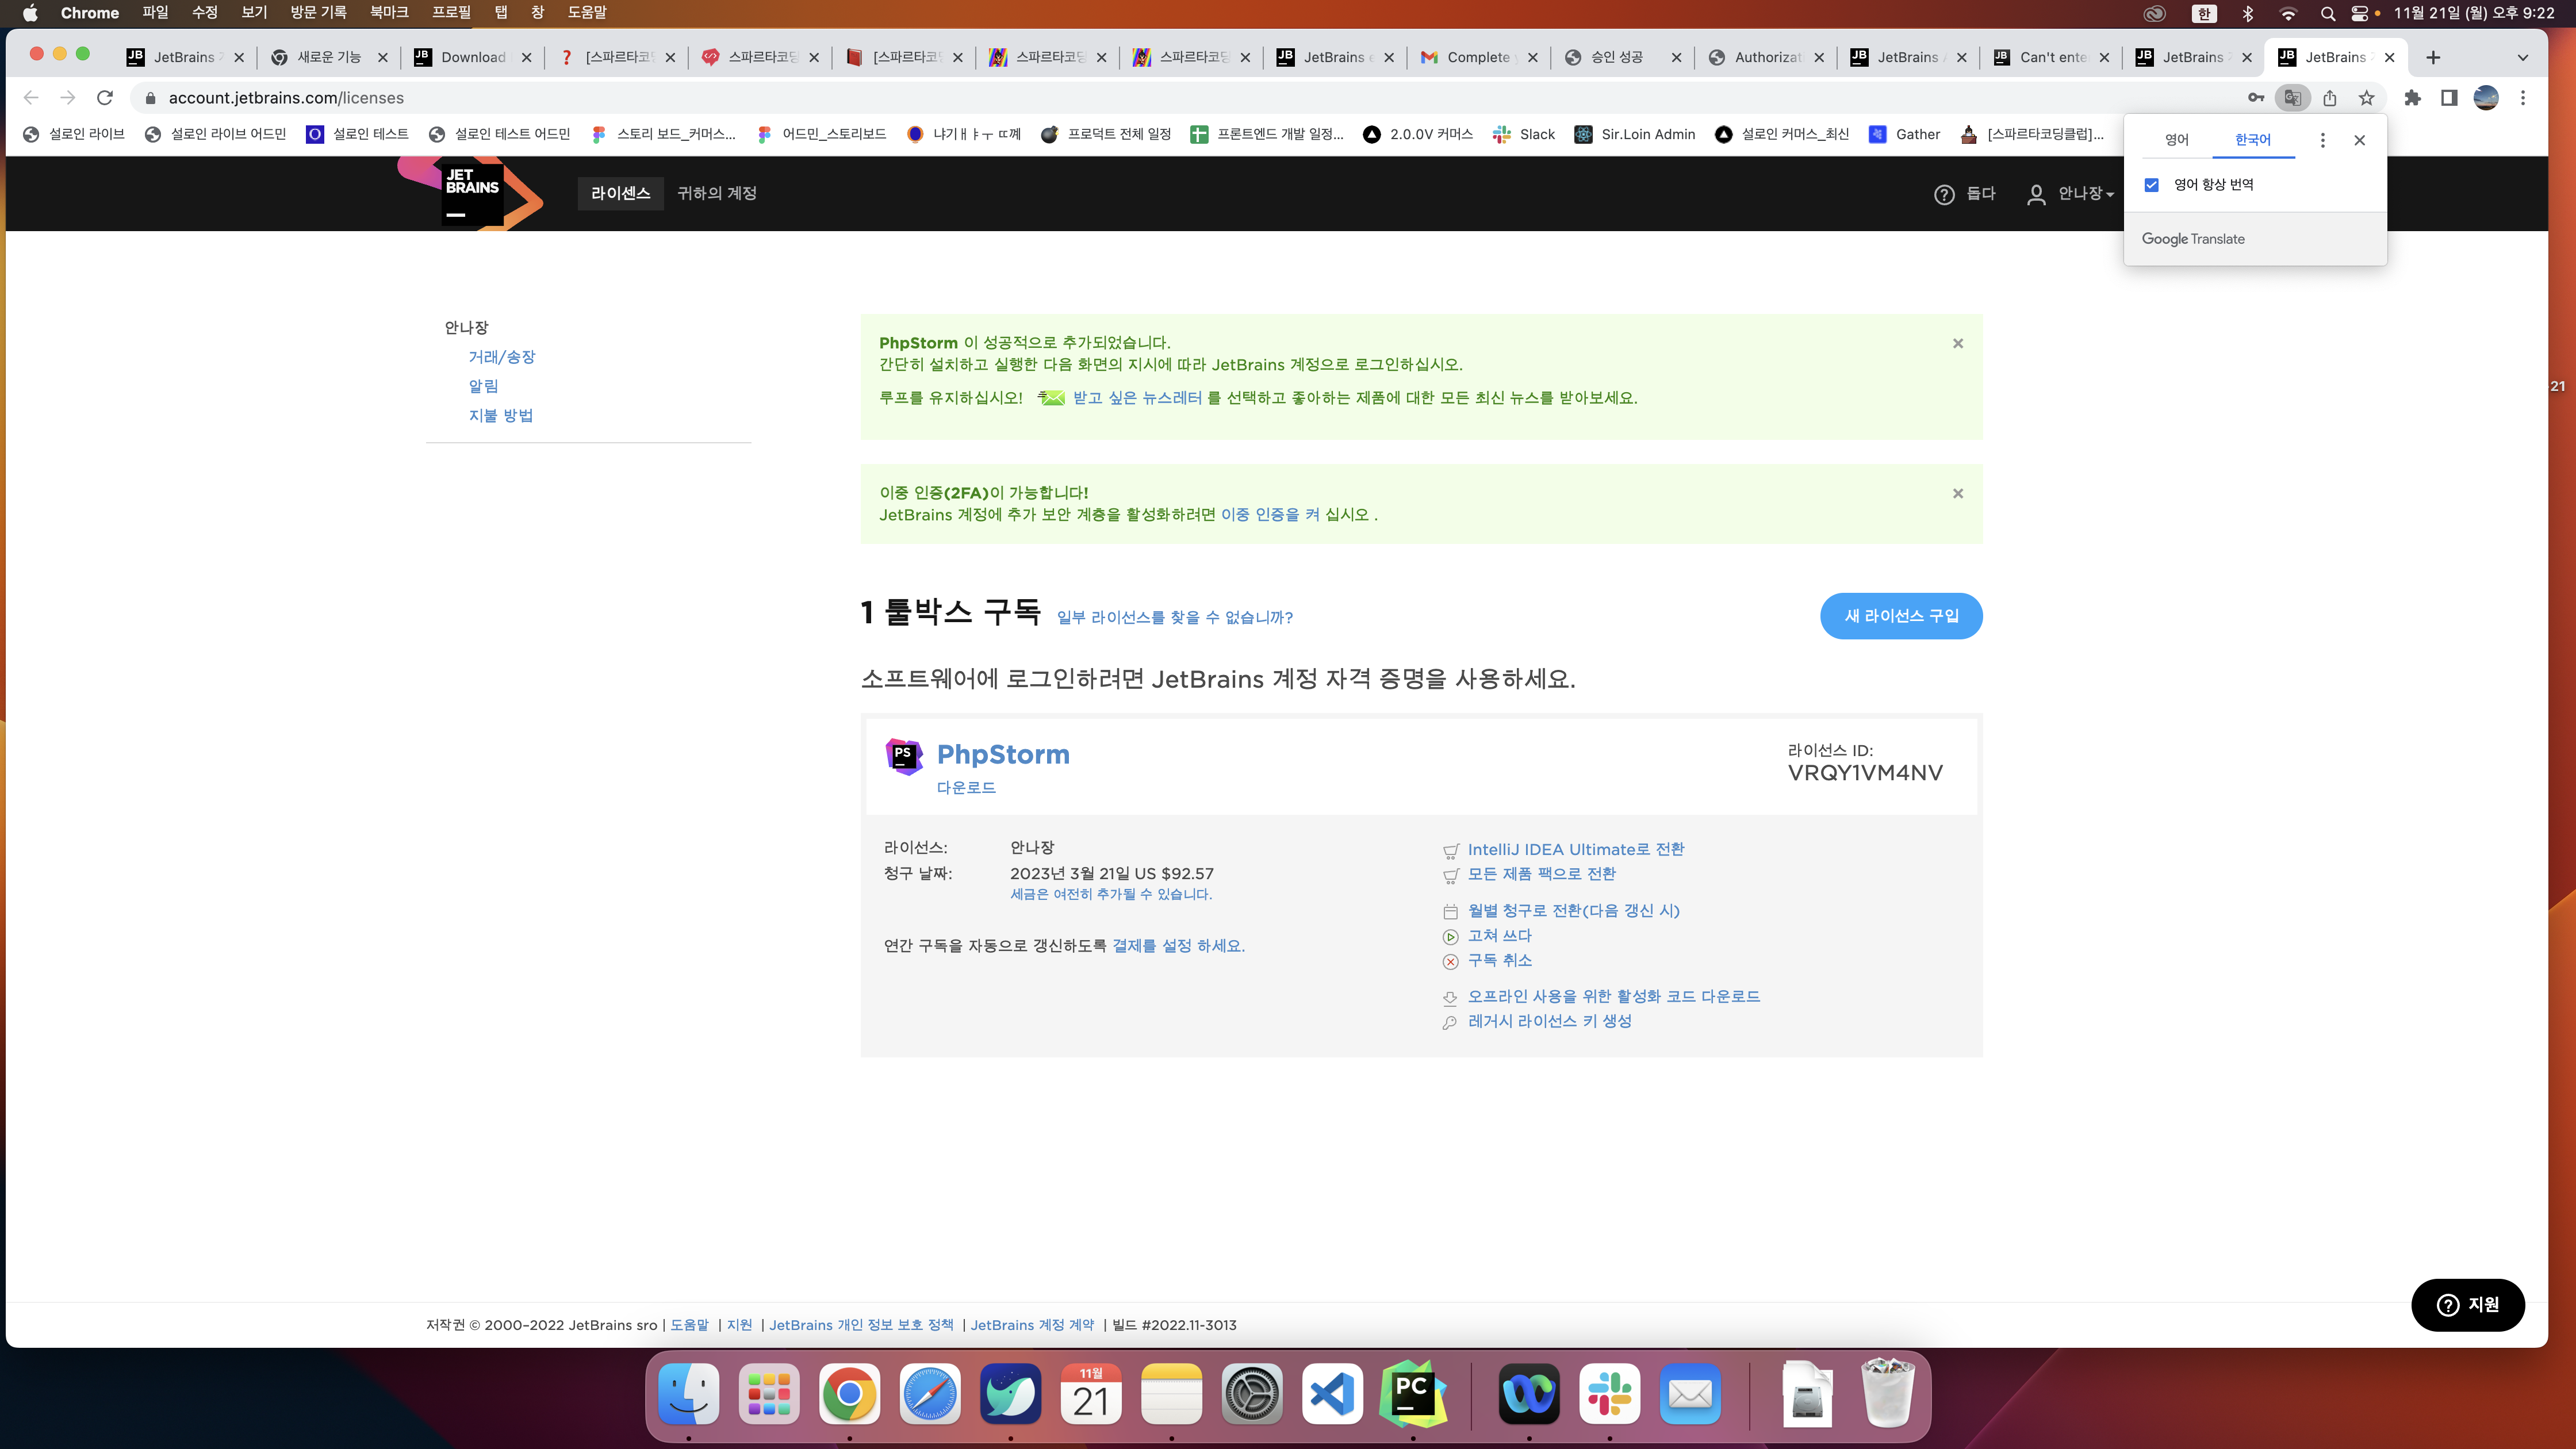Viewport: 2576px width, 1449px height.
Task: Open the Slack bookmark in bookmarks bar
Action: coord(1523,134)
